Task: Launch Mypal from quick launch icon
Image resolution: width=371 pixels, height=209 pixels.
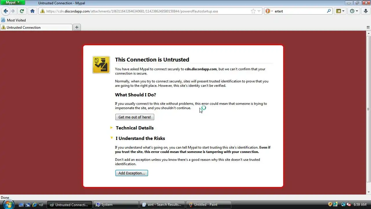Action: pos(41,205)
